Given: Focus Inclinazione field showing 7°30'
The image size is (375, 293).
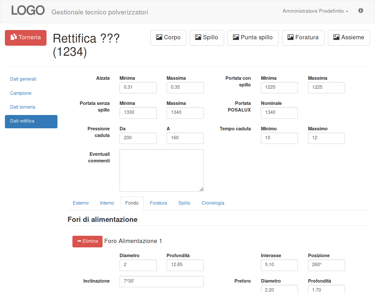Looking at the screenshot, I should pyautogui.click(x=162, y=281).
